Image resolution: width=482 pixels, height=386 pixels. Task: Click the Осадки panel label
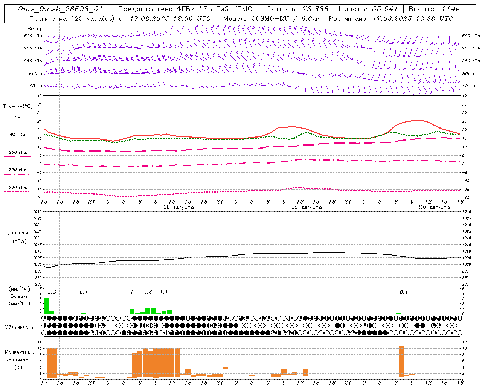[20, 296]
